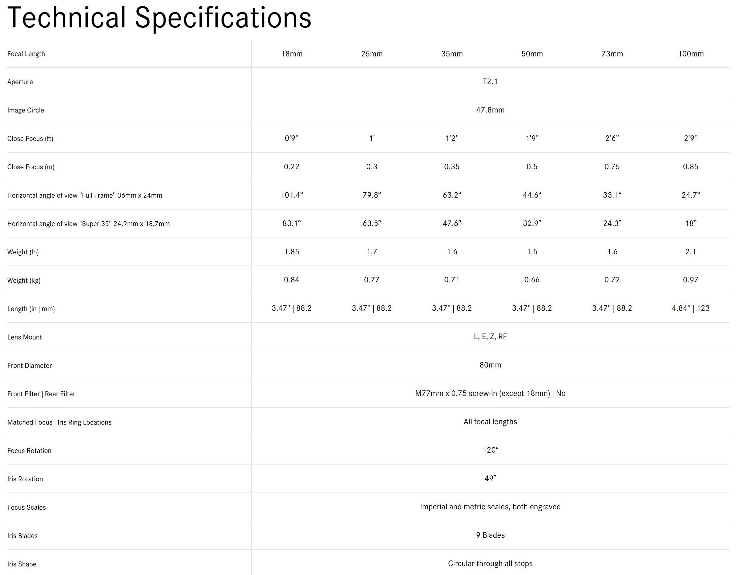Click the 47.8mm image circle value
Image resolution: width=737 pixels, height=575 pixels.
[x=490, y=110]
